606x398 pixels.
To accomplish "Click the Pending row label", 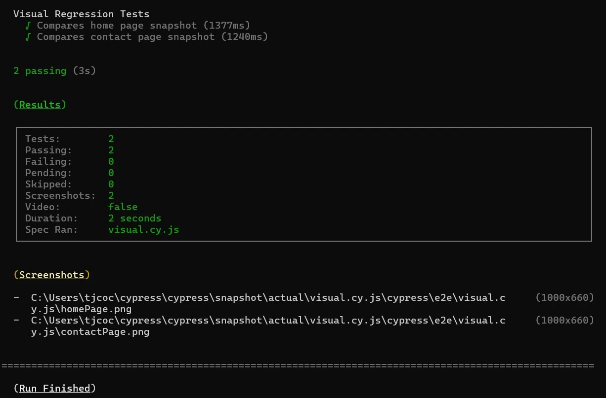I will click(48, 173).
